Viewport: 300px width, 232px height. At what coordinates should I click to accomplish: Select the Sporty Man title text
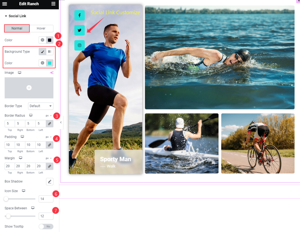[x=115, y=159]
